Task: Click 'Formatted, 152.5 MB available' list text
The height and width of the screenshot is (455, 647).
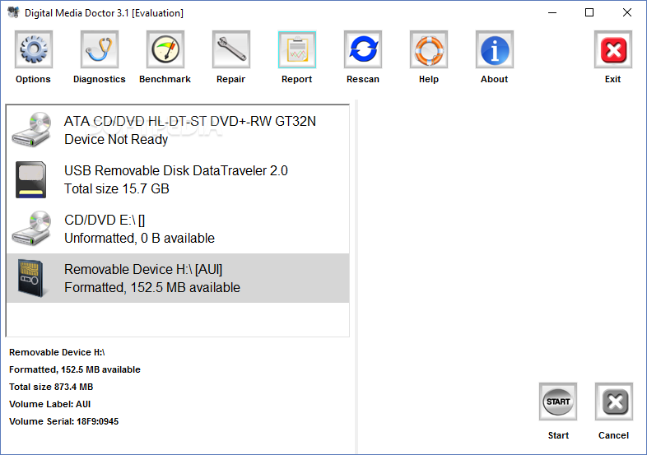Action: coord(152,287)
